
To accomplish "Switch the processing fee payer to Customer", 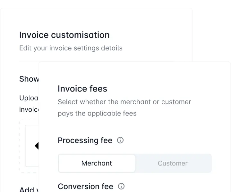I will coord(173,163).
